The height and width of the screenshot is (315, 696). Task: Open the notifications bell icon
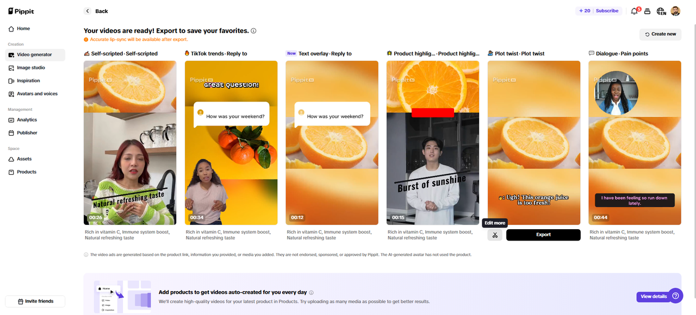click(634, 11)
